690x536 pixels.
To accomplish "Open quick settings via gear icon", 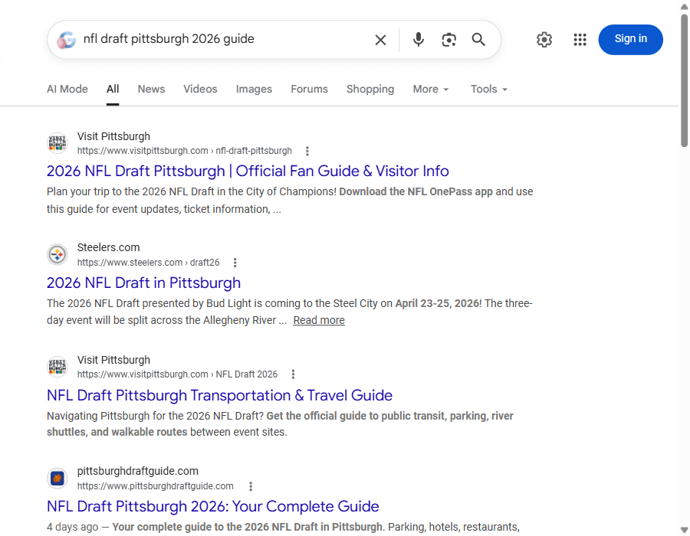I will point(544,39).
